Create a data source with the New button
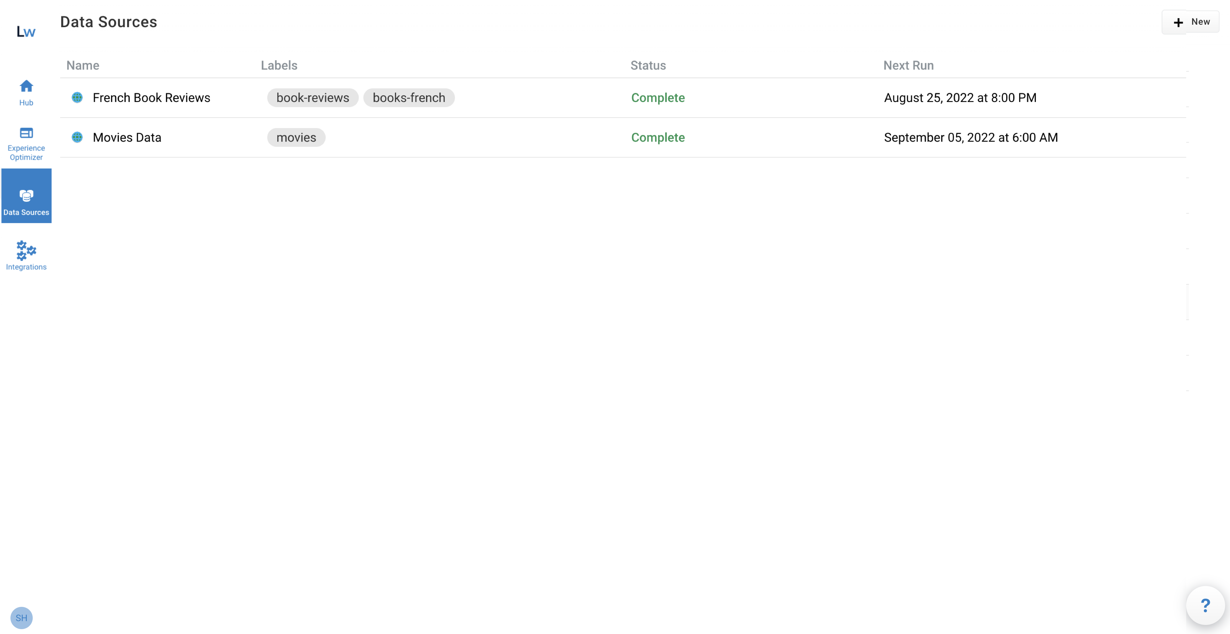 1190,22
